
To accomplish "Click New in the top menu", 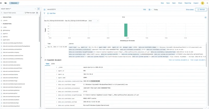I will pos(162,3).
